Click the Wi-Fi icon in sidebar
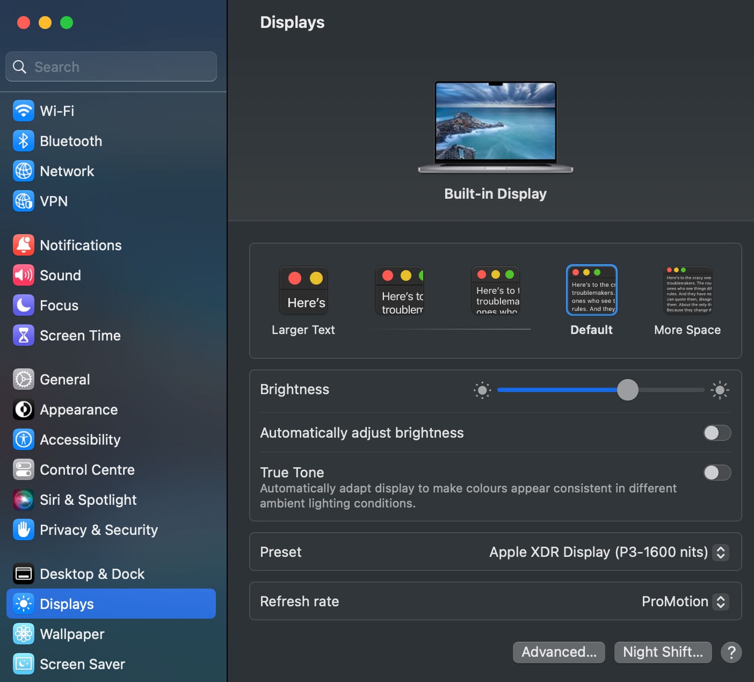Screen dimensions: 754x682 tap(24, 111)
